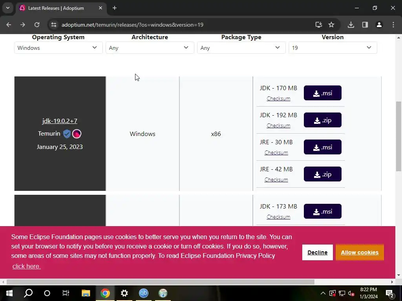This screenshot has width=402, height=301.
Task: Click the network tray icon
Action: point(342,293)
